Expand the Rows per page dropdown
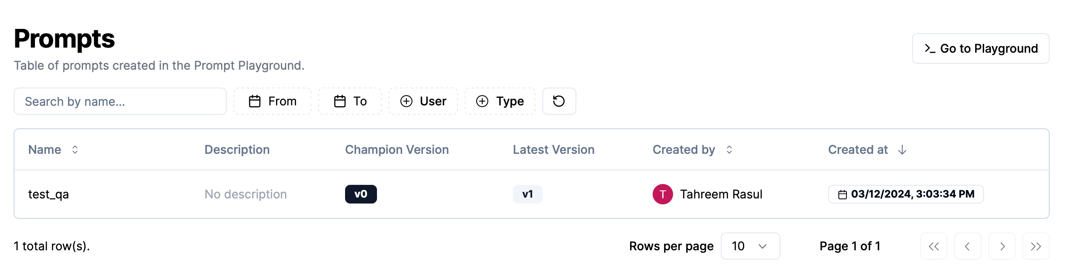Viewport: 1065px width, 266px height. tap(750, 246)
